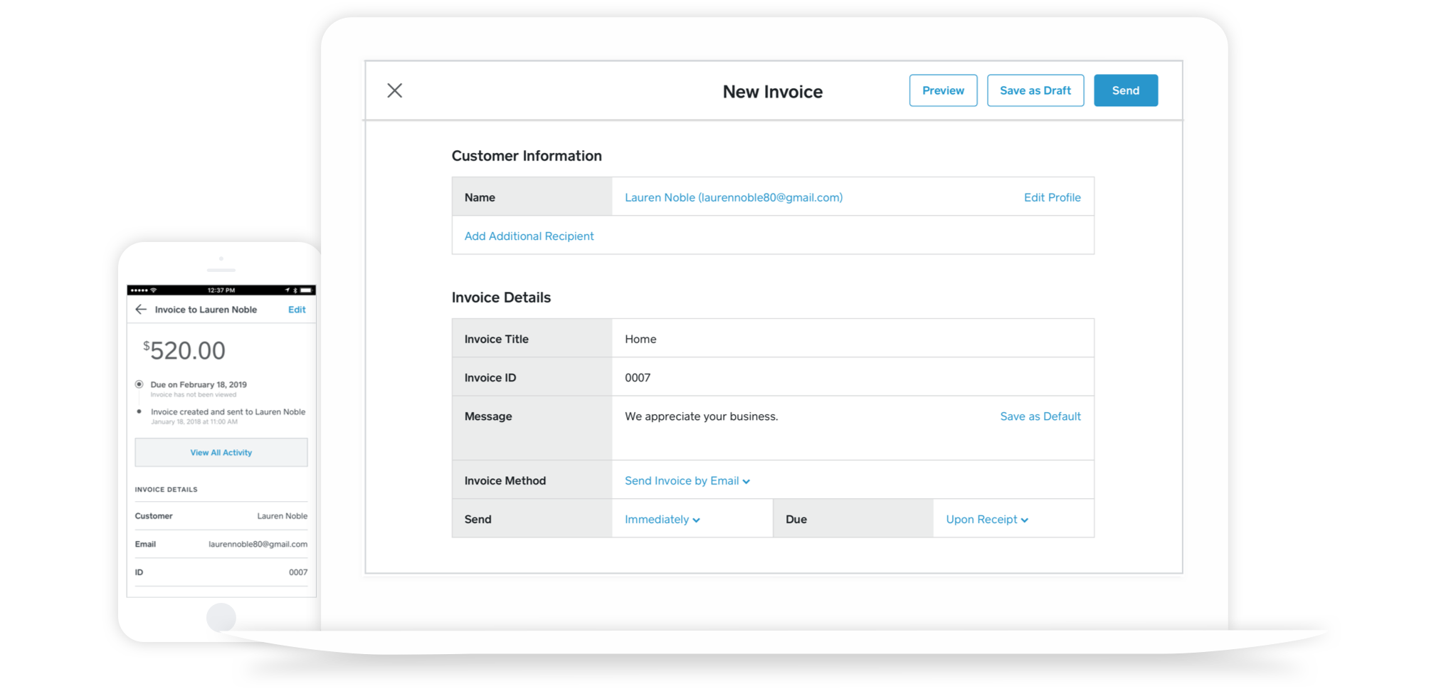Save the invoice as a draft
The height and width of the screenshot is (689, 1446).
coord(1035,90)
